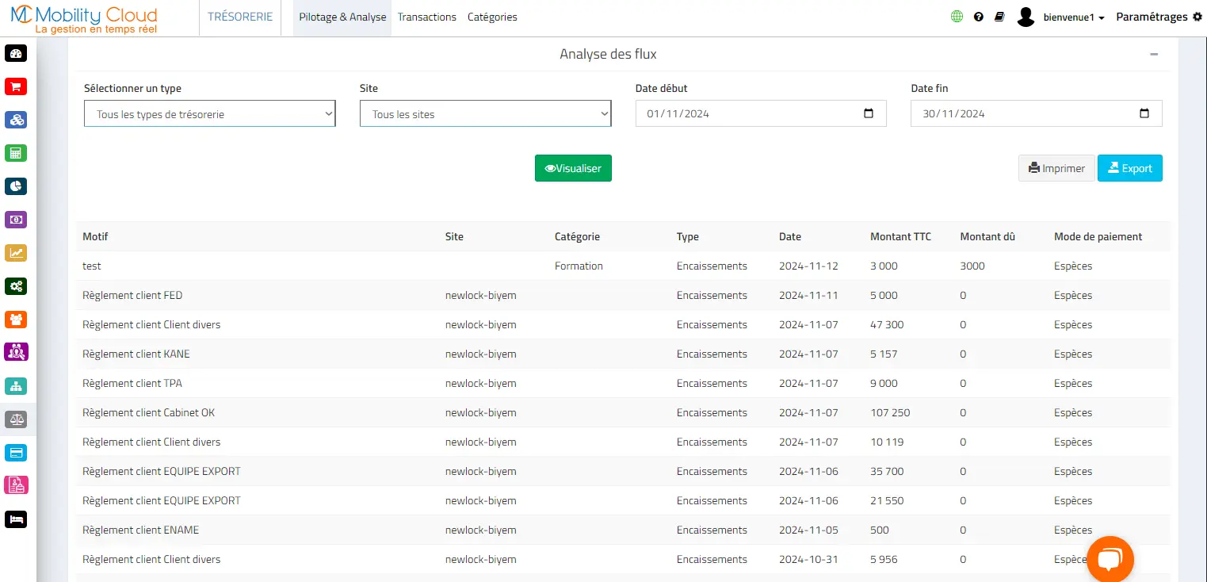1207x582 pixels.
Task: Open the Site dropdown
Action: 486,113
